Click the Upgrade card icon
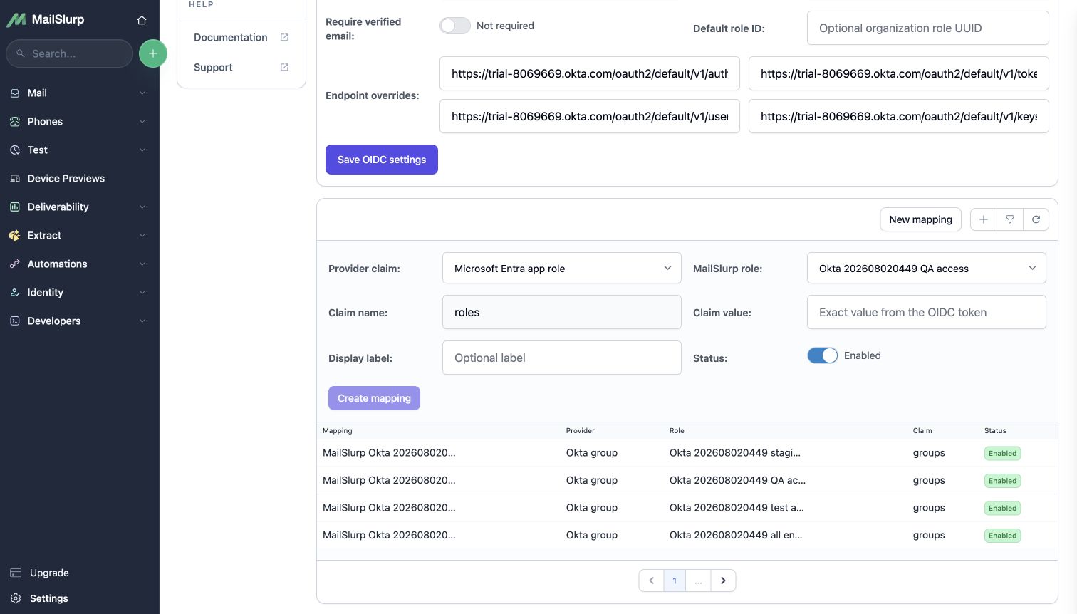Image resolution: width=1077 pixels, height=614 pixels. [x=16, y=573]
